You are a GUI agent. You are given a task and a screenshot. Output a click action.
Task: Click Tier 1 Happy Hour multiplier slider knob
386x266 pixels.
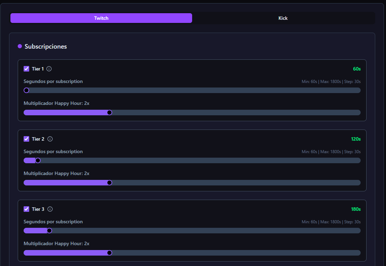pos(109,113)
